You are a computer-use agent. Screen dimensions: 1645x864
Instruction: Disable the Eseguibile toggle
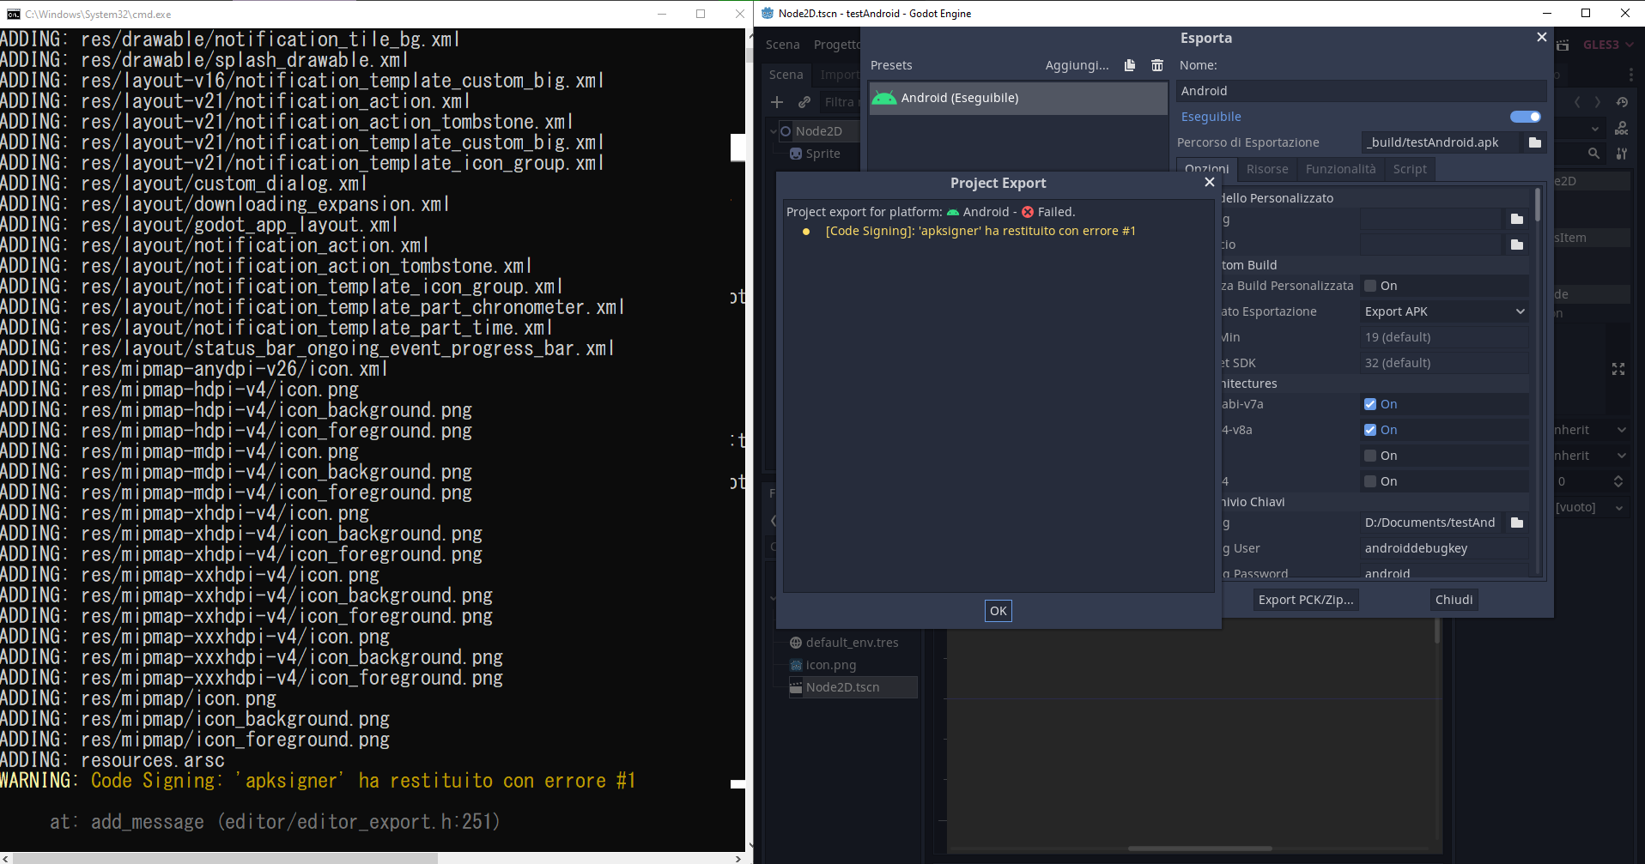point(1525,117)
